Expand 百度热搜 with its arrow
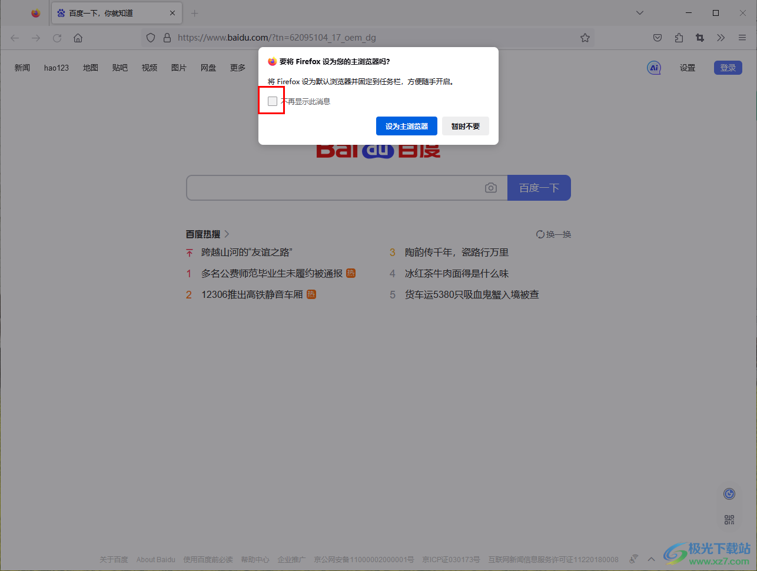757x571 pixels. click(227, 234)
